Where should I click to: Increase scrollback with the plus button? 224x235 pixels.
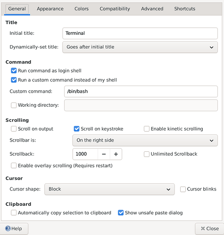116,154
